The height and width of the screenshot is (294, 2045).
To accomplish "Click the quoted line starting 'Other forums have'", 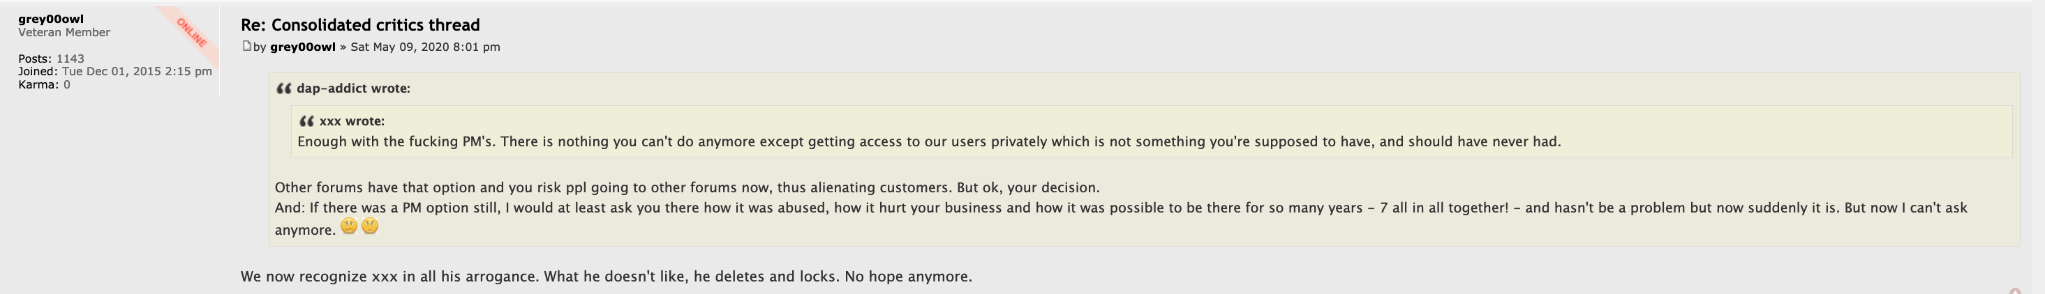I will click(687, 188).
